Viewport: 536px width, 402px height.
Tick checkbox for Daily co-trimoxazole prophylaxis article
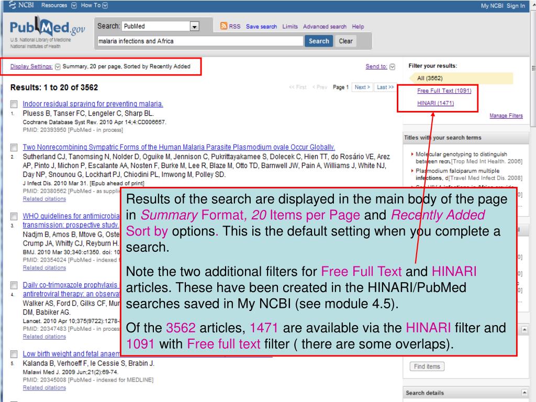click(x=14, y=285)
